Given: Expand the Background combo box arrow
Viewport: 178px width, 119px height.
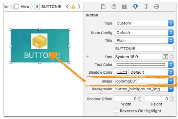Looking at the screenshot, I should tap(170, 89).
